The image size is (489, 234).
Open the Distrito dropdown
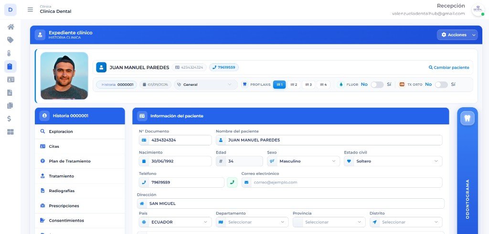406,222
